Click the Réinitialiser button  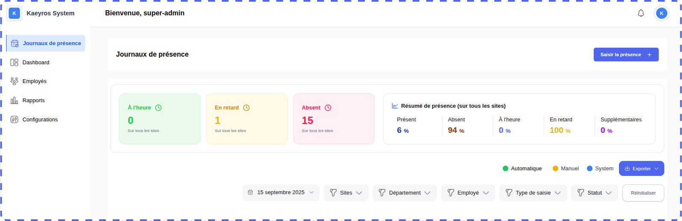tap(643, 193)
